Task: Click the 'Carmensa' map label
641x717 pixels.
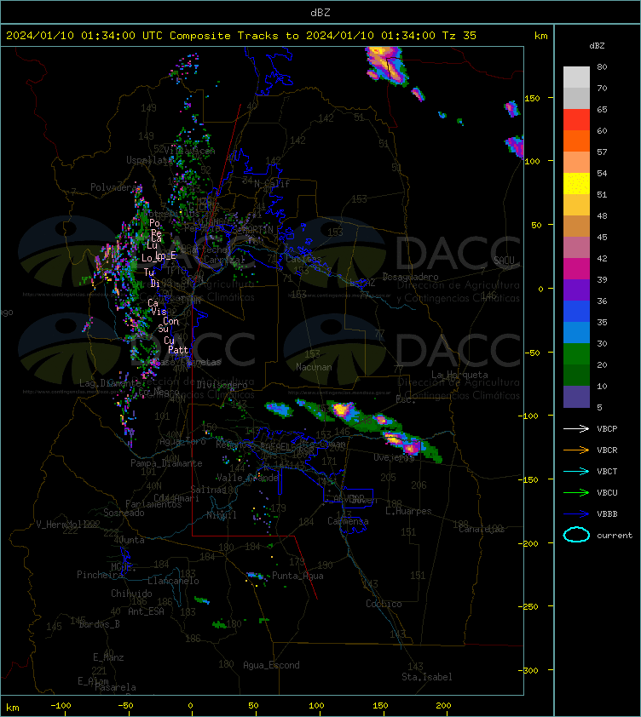Action: (348, 521)
